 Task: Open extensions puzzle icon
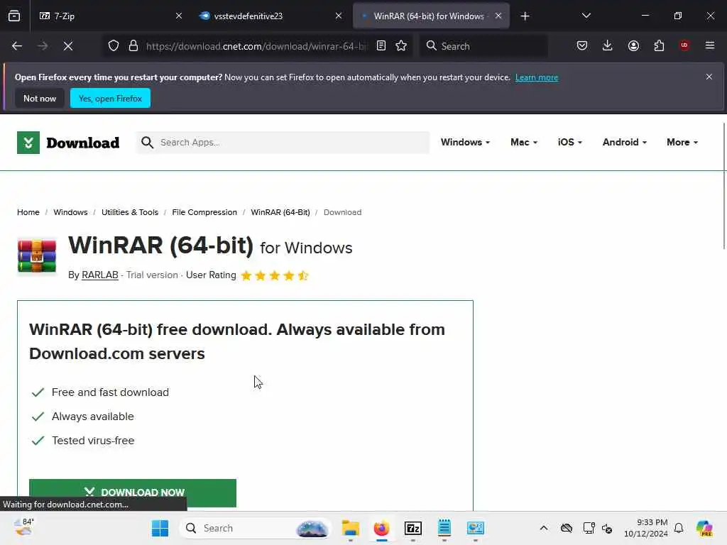[659, 46]
